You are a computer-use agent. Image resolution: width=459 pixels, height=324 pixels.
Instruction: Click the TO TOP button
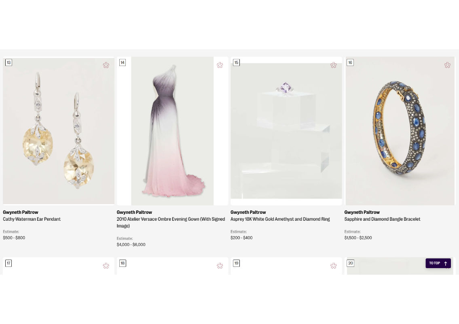[438, 263]
